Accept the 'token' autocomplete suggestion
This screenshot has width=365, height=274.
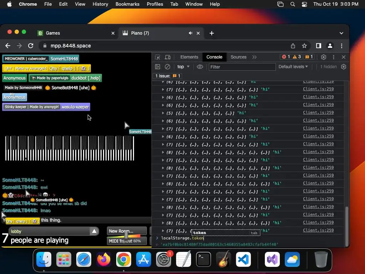[x=225, y=233]
